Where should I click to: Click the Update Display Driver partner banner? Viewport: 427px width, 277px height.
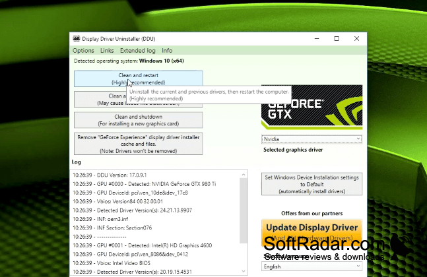pos(312,231)
